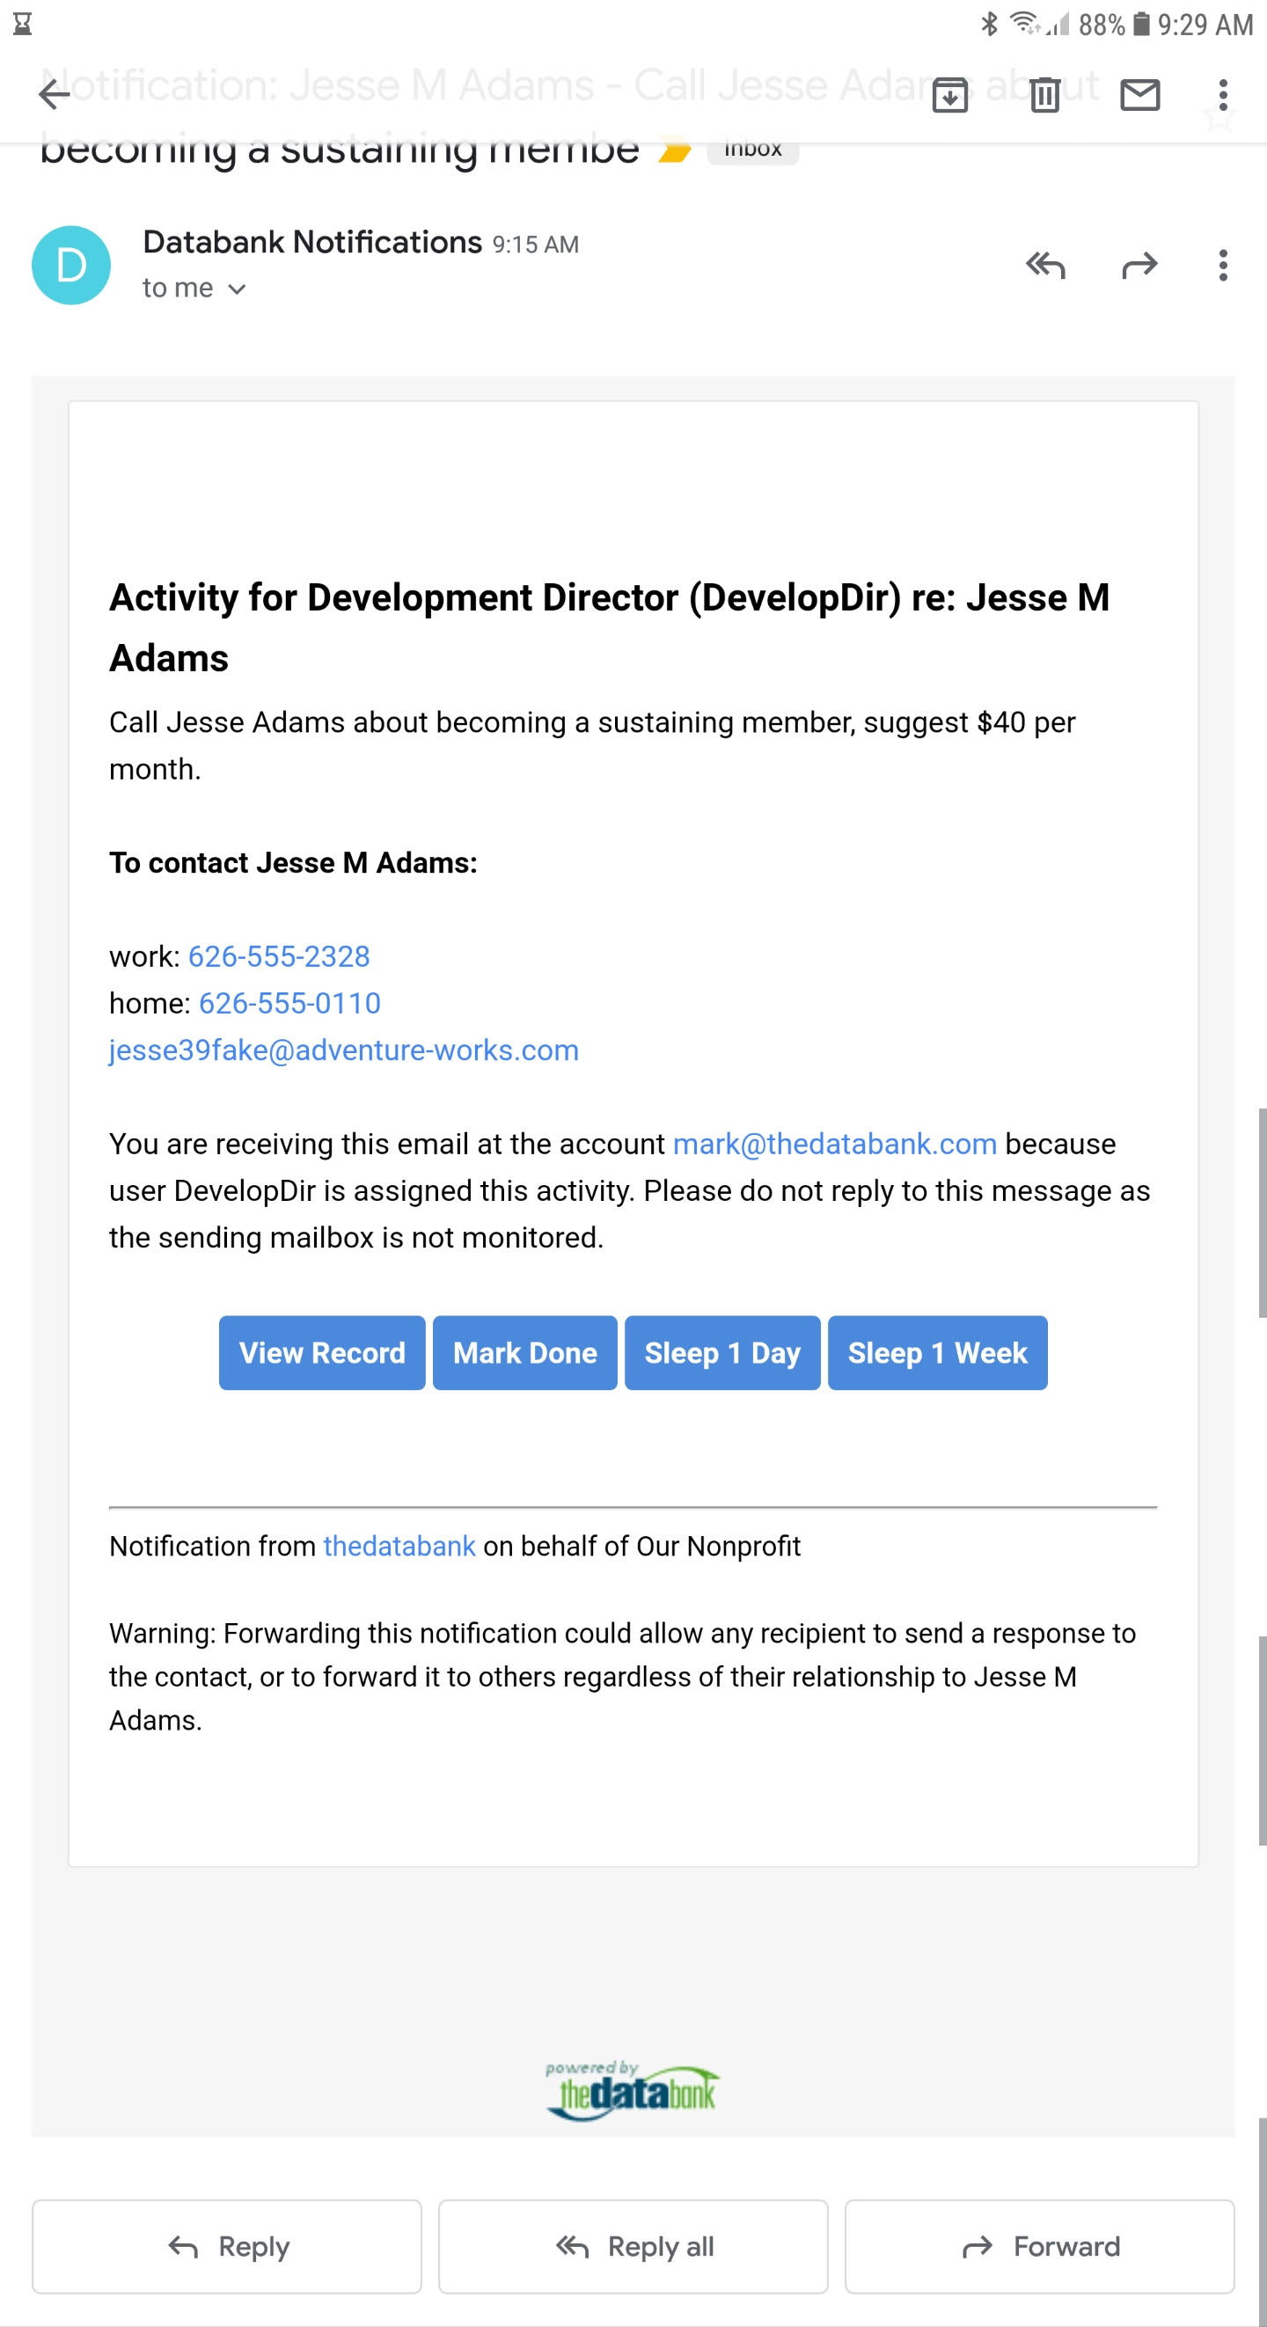Open the top toolbar overflow menu

point(1223,94)
